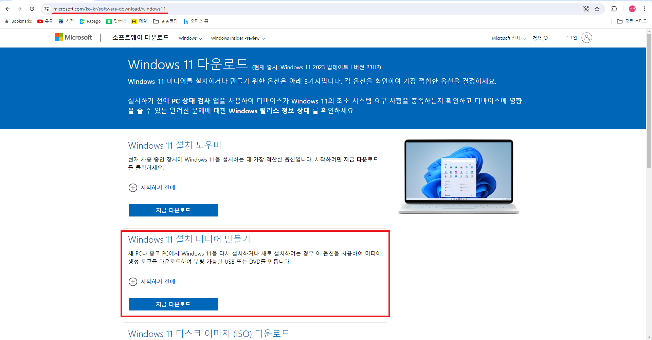Open the 모든 북마크 folder
Viewport: 652px width, 340px height.
pyautogui.click(x=632, y=21)
